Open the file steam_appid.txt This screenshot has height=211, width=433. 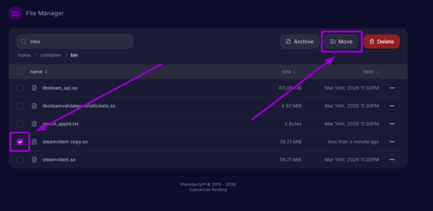(60, 124)
